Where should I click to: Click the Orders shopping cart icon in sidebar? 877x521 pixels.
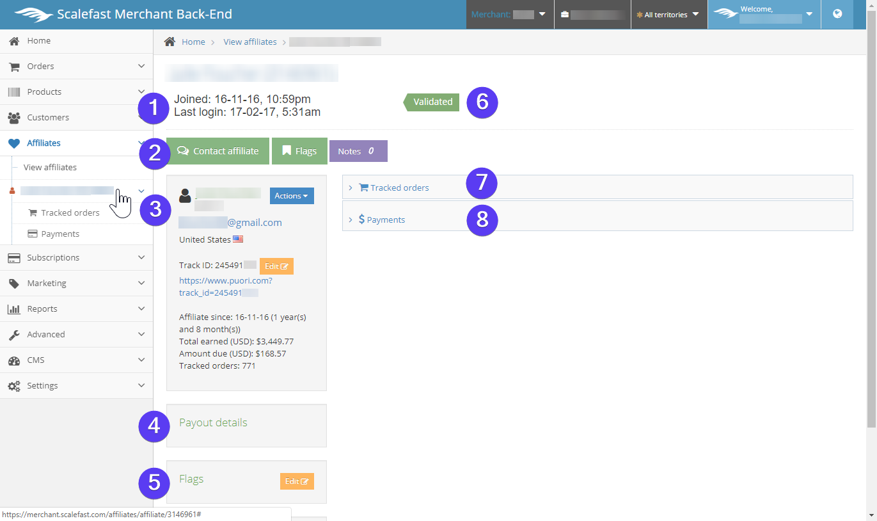[x=13, y=67]
